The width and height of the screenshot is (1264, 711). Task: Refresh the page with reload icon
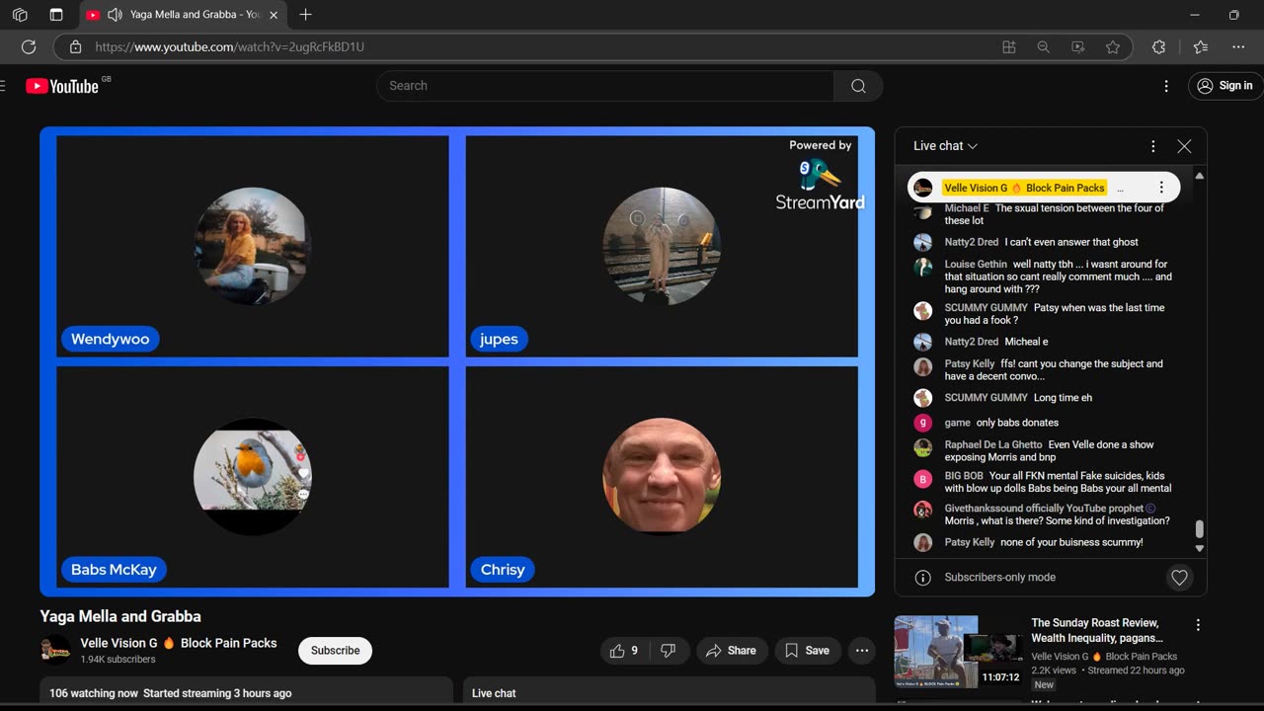29,46
